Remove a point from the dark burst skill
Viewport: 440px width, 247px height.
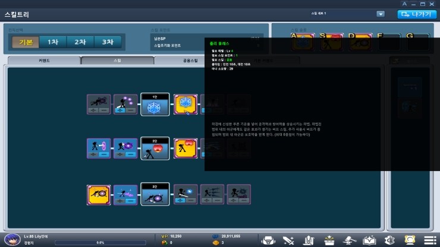[244, 201]
